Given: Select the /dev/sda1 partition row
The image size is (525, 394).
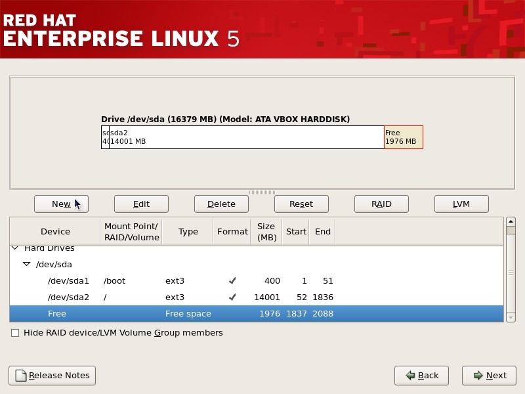Looking at the screenshot, I should (x=257, y=281).
